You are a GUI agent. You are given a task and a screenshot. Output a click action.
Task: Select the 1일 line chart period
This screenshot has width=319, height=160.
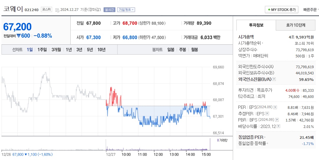pos(30,50)
